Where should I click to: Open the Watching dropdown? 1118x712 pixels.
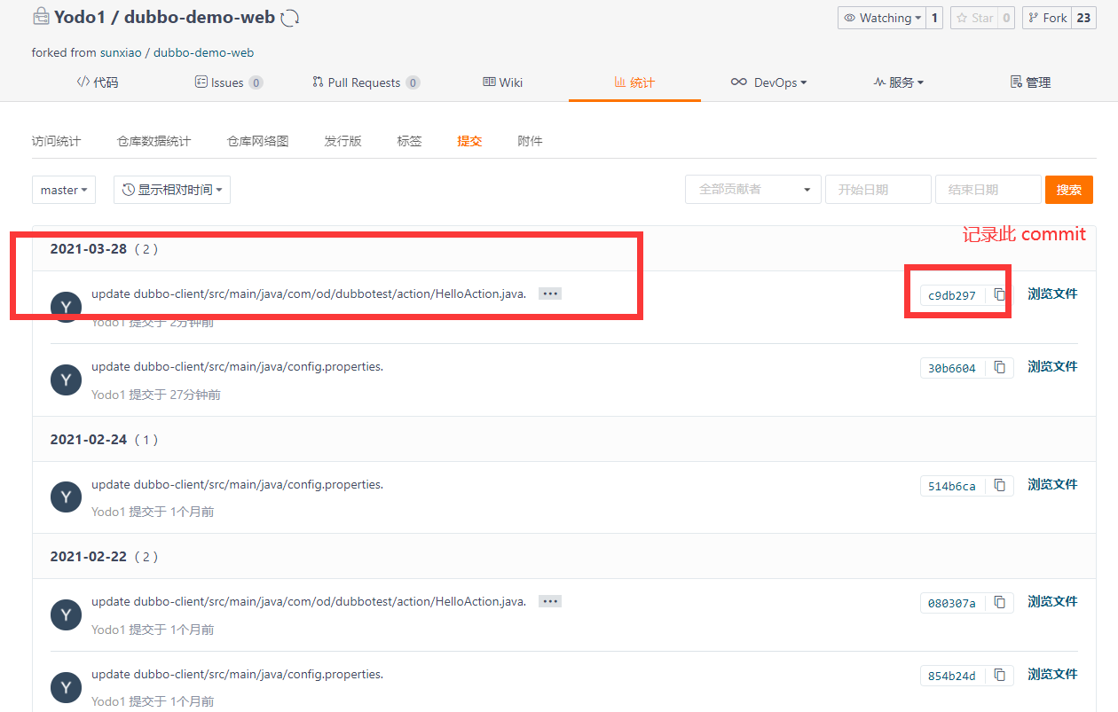click(x=882, y=18)
